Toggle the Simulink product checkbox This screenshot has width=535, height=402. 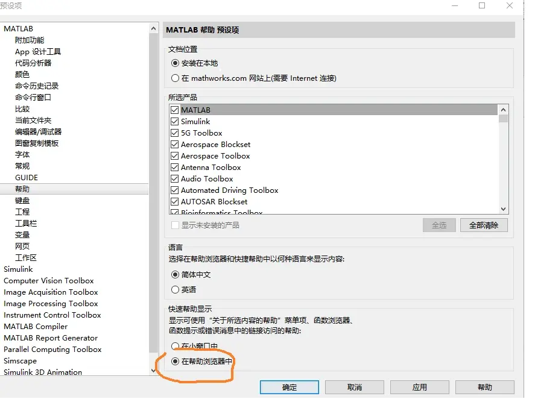(175, 121)
